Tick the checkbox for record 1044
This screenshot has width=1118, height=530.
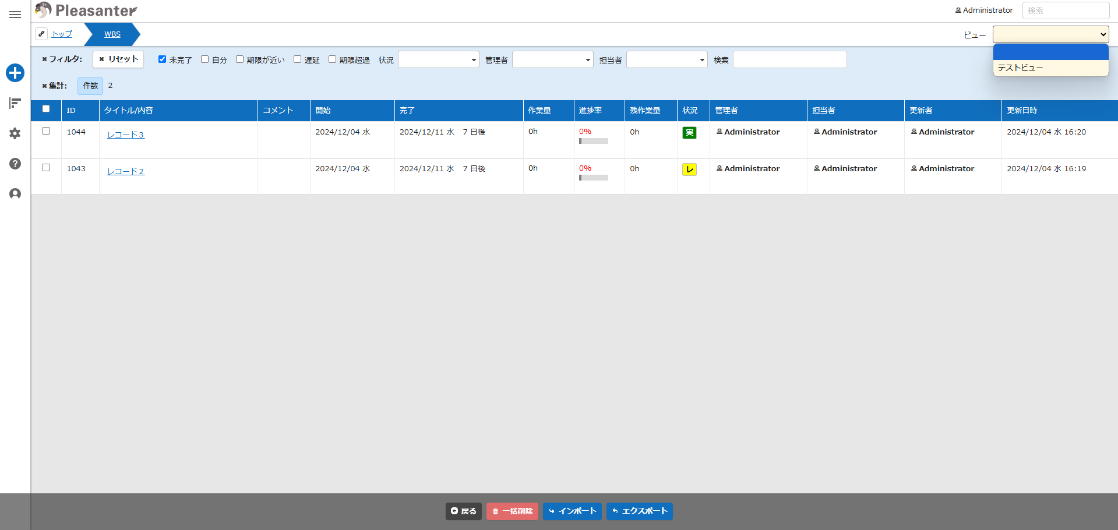point(46,131)
